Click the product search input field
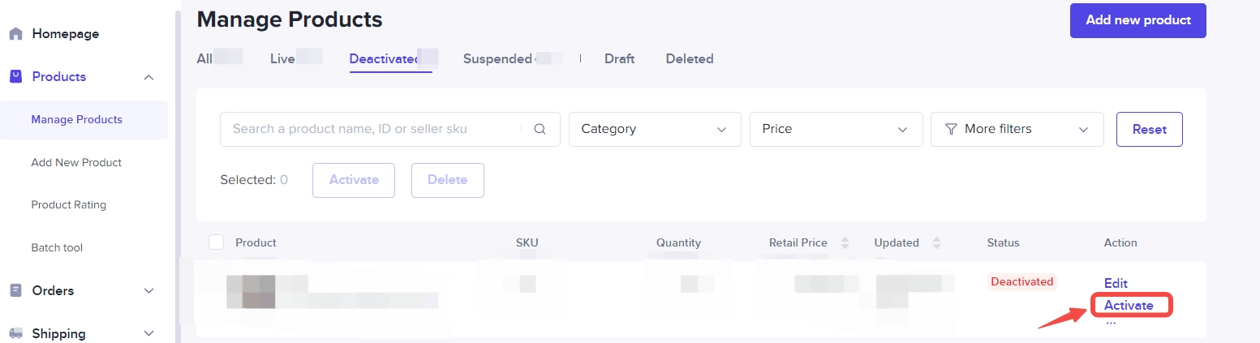Screen dimensions: 1260x343 point(373,129)
